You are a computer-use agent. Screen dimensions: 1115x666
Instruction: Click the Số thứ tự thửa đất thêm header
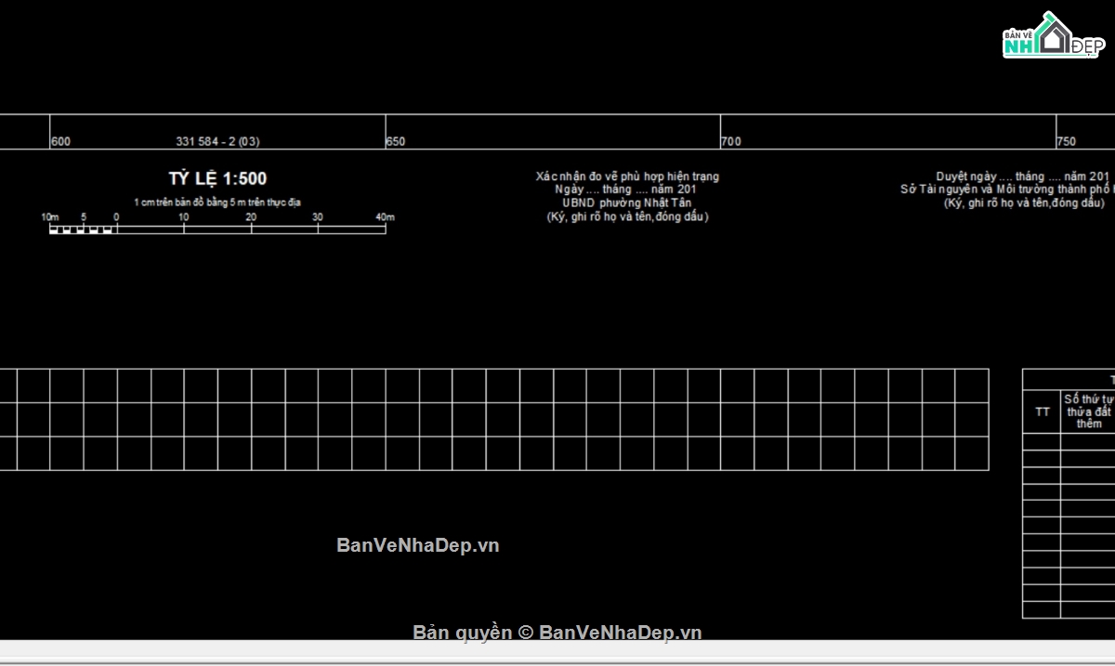[x=1088, y=411]
